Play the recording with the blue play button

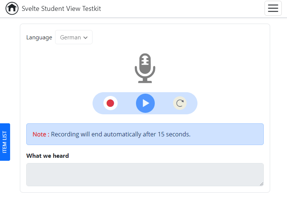coord(145,103)
